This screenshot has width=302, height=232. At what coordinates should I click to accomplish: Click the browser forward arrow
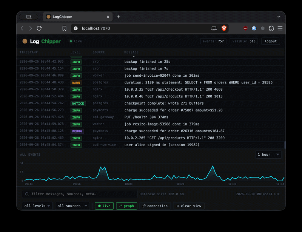coord(31,28)
